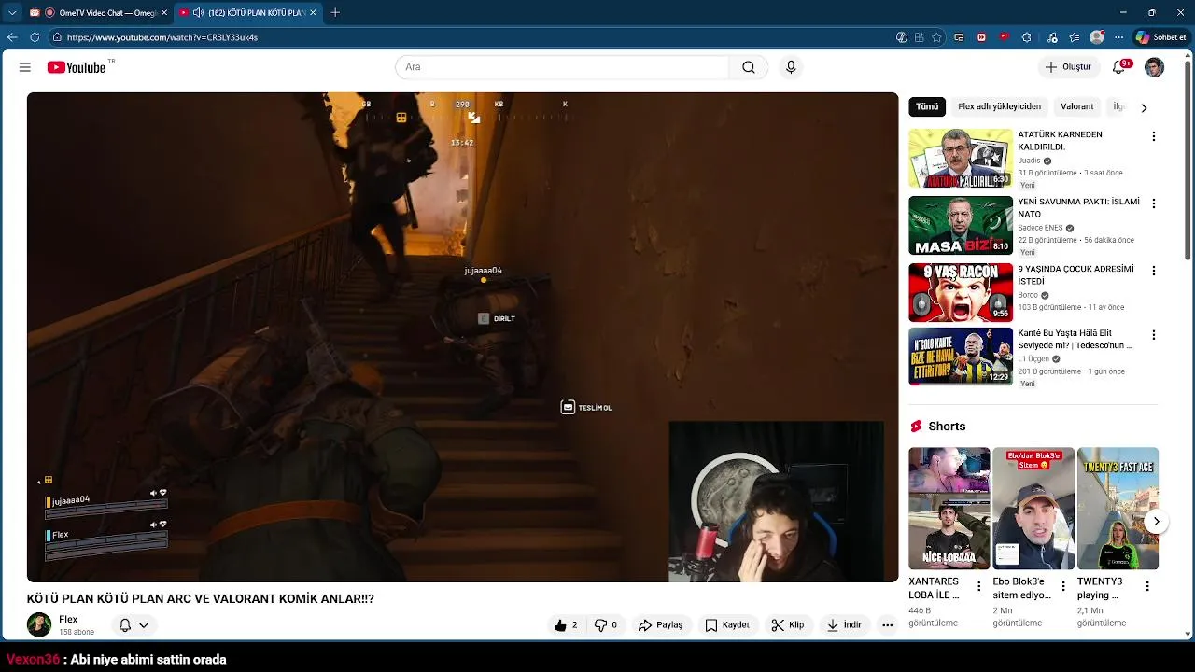
Task: Mute the YouTube tab via speaker icon
Action: (198, 13)
